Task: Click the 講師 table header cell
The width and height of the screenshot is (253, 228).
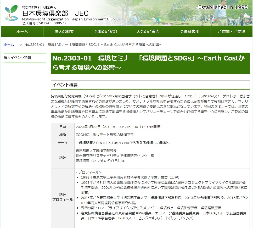Action: coord(63,158)
